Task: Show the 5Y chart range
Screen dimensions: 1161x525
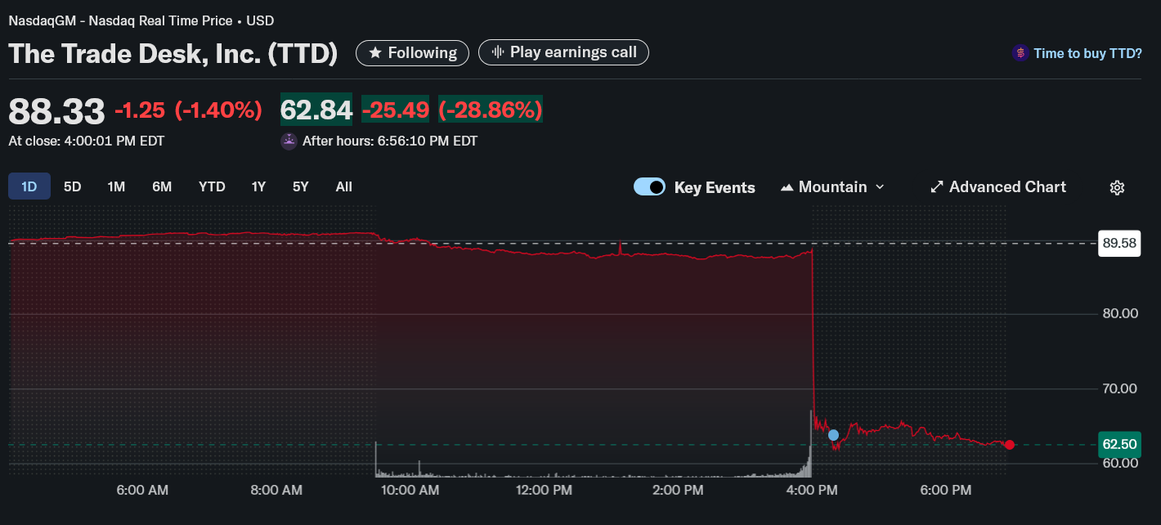Action: click(301, 186)
